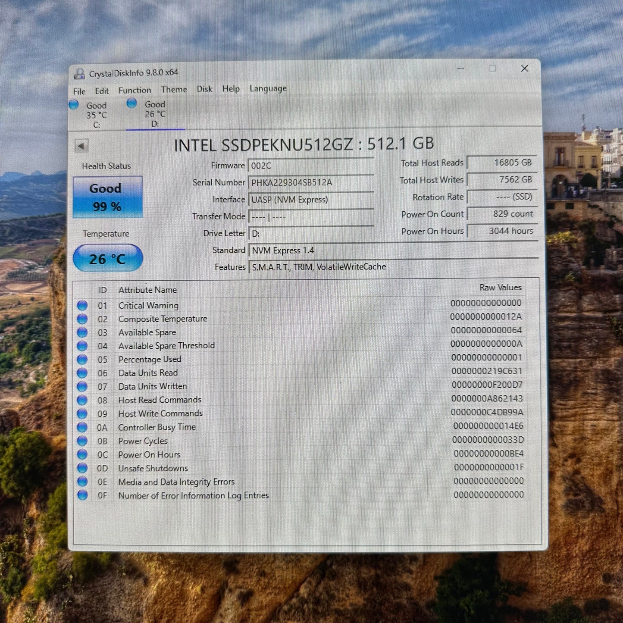Open the Edit menu
The height and width of the screenshot is (623, 623).
(102, 91)
